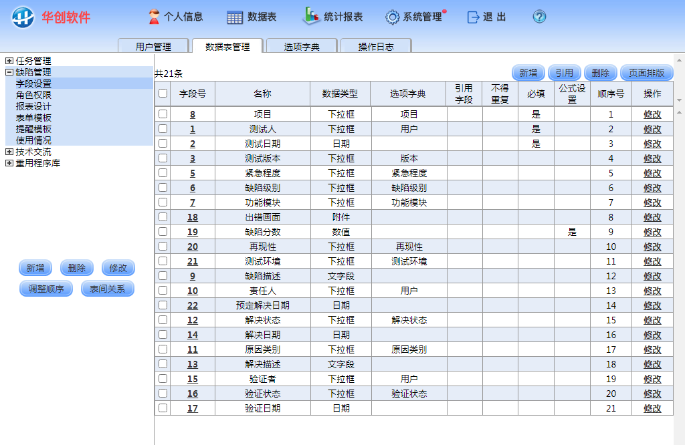This screenshot has width=685, height=445.
Task: Click the 数据表 grid icon
Action: point(235,17)
